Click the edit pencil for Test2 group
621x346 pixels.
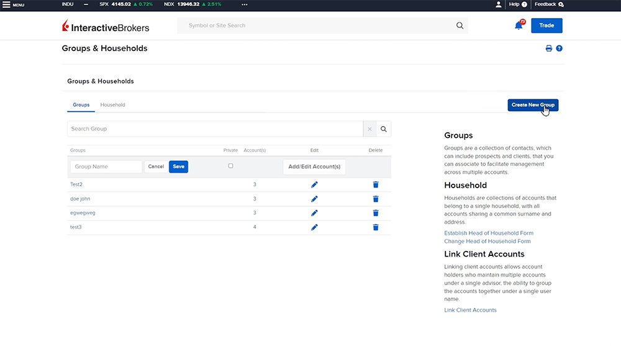(314, 184)
